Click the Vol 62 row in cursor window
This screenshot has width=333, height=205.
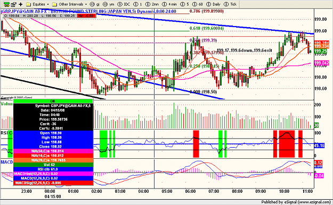point(53,165)
